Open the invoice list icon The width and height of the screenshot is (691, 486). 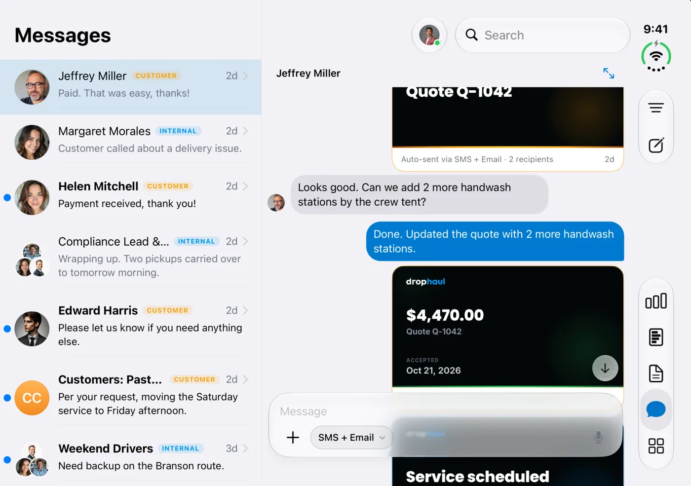656,337
